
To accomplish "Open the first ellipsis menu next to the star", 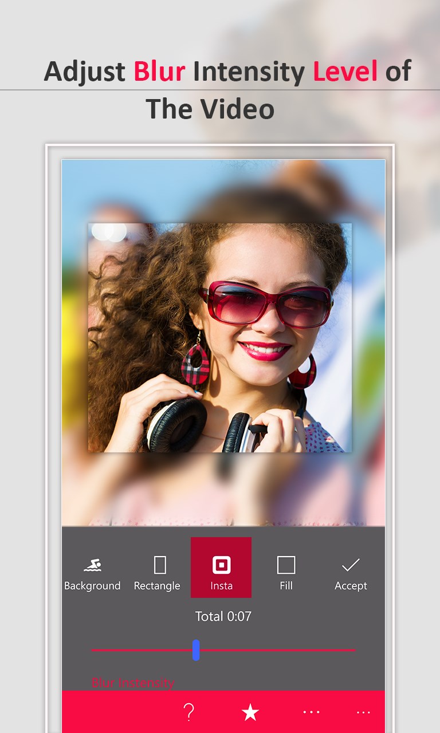I will [311, 712].
